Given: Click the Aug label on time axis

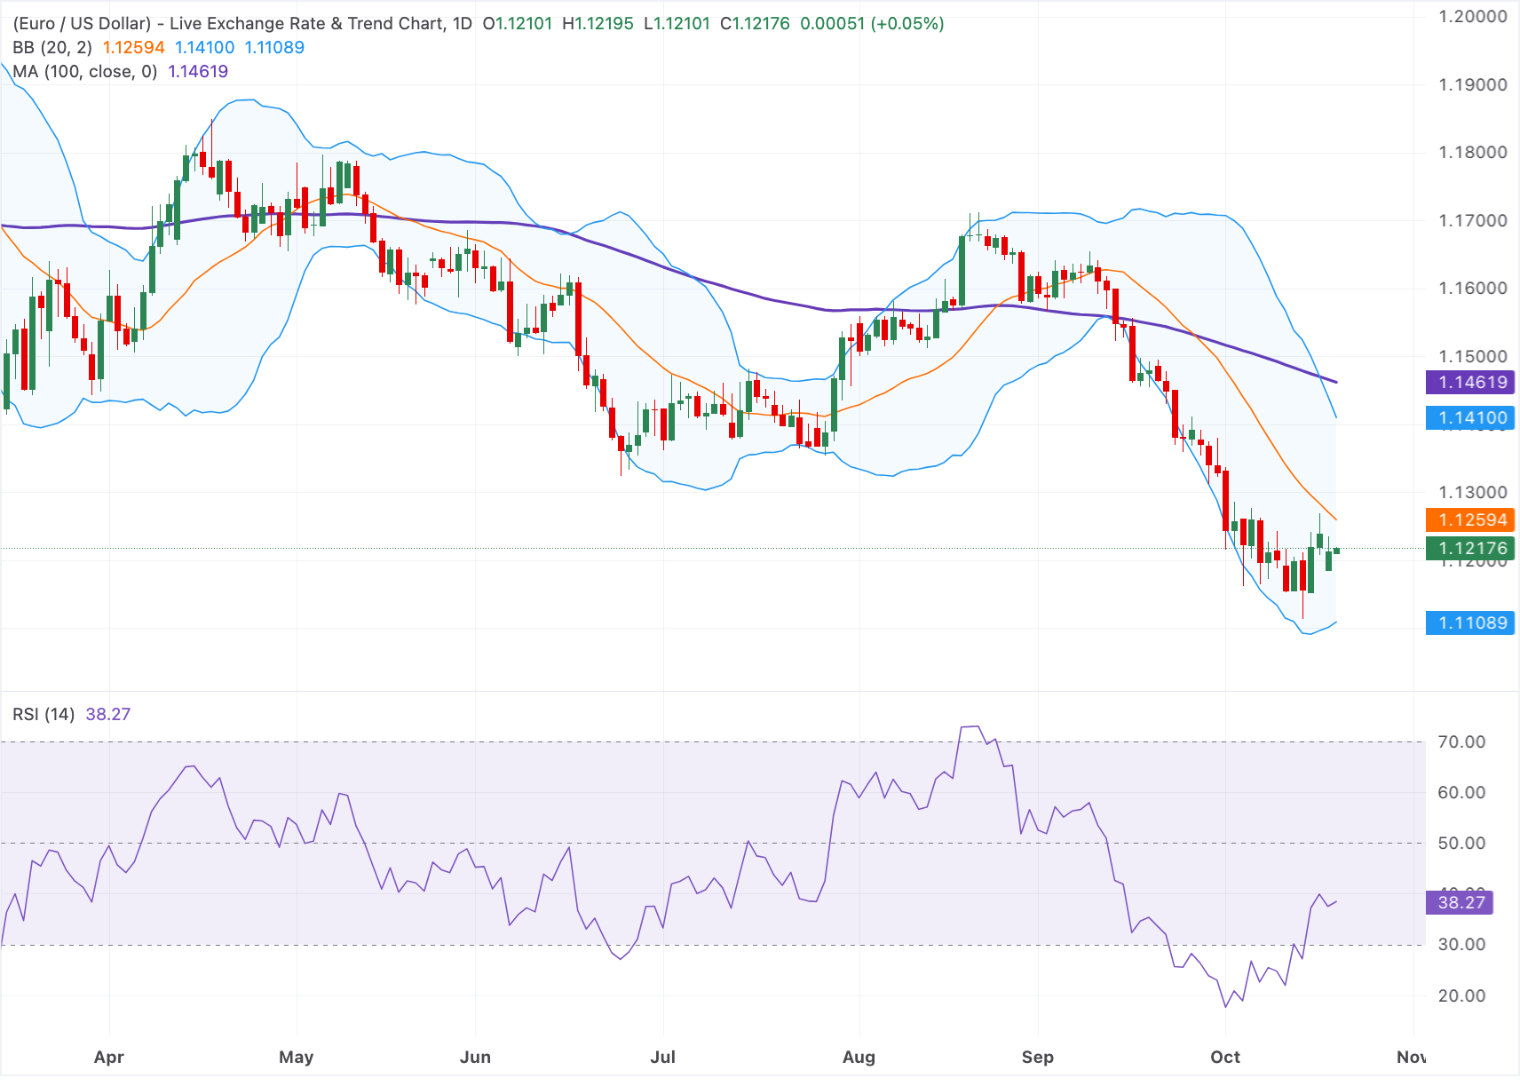Looking at the screenshot, I should pos(859,1057).
